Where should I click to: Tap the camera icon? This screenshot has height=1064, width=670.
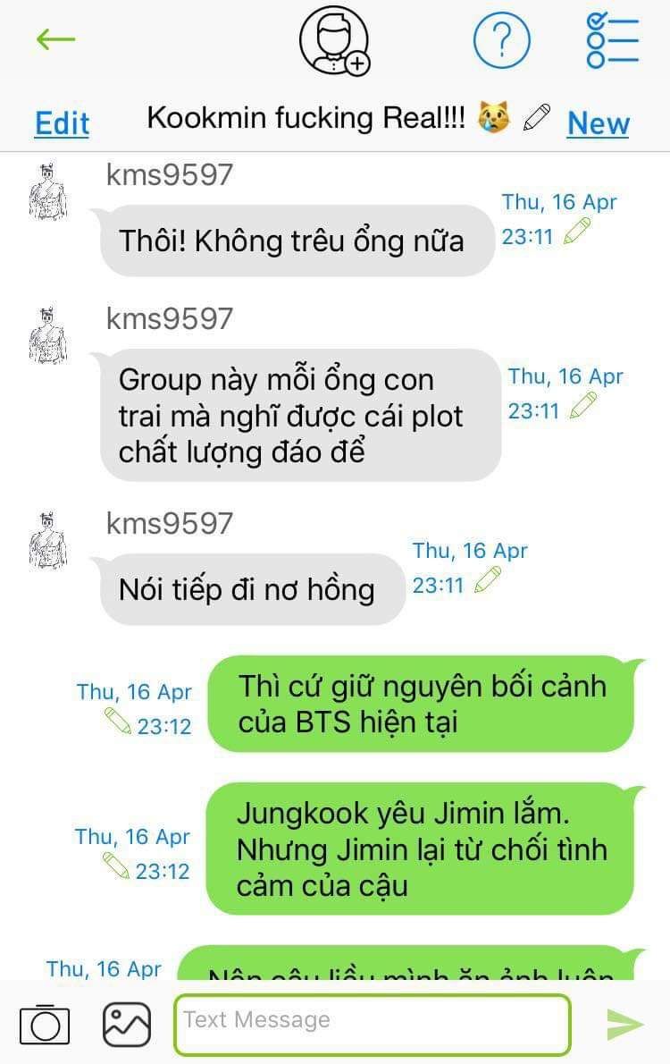45,1024
